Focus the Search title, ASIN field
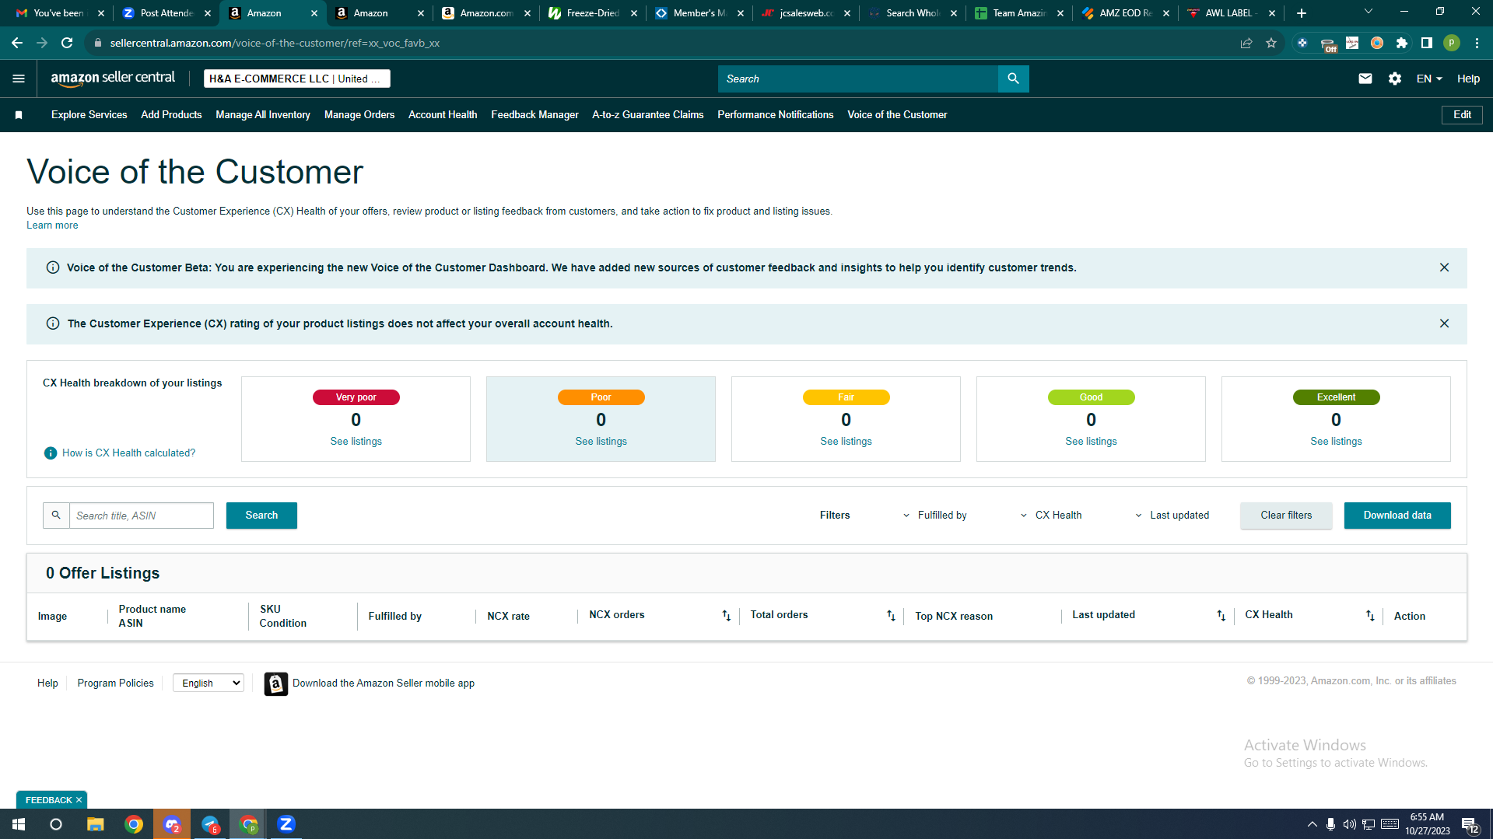1493x839 pixels. coord(142,516)
